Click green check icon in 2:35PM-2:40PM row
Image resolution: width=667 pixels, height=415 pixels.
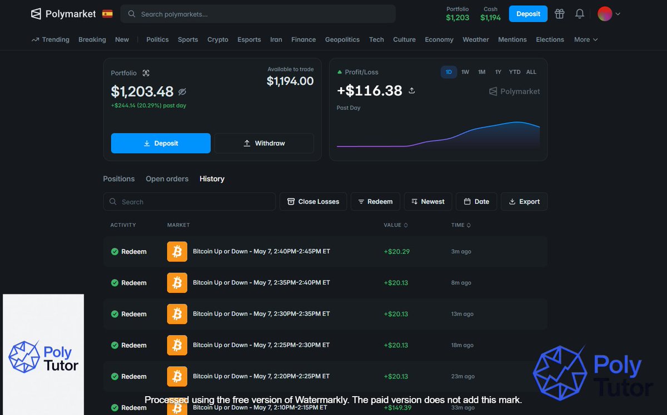(x=115, y=283)
